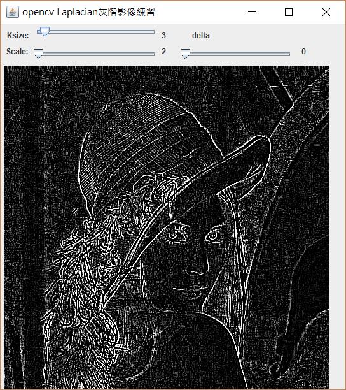Click the Ksize label

[x=18, y=36]
